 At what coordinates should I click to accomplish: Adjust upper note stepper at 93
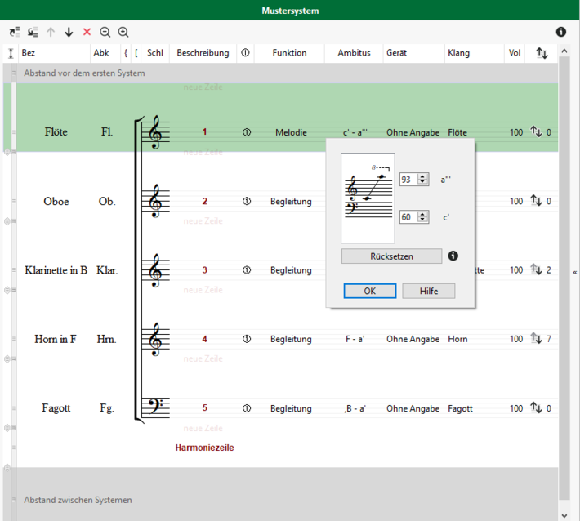(422, 180)
